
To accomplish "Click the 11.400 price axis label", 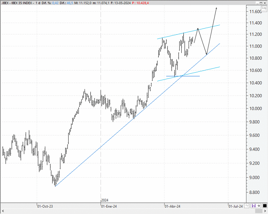I will (x=255, y=23).
